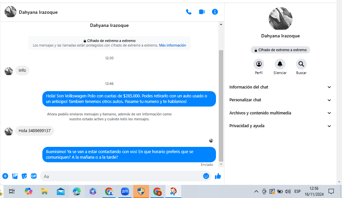Attach a photo using the image icon

pyautogui.click(x=15, y=176)
